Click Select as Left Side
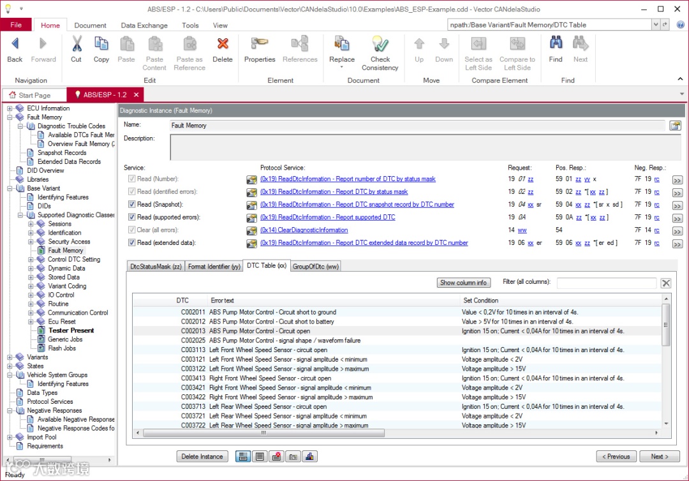The image size is (689, 481). click(x=478, y=54)
